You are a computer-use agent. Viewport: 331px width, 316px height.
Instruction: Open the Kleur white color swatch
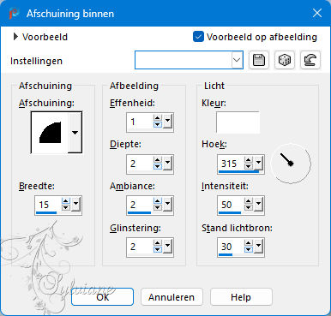click(238, 122)
